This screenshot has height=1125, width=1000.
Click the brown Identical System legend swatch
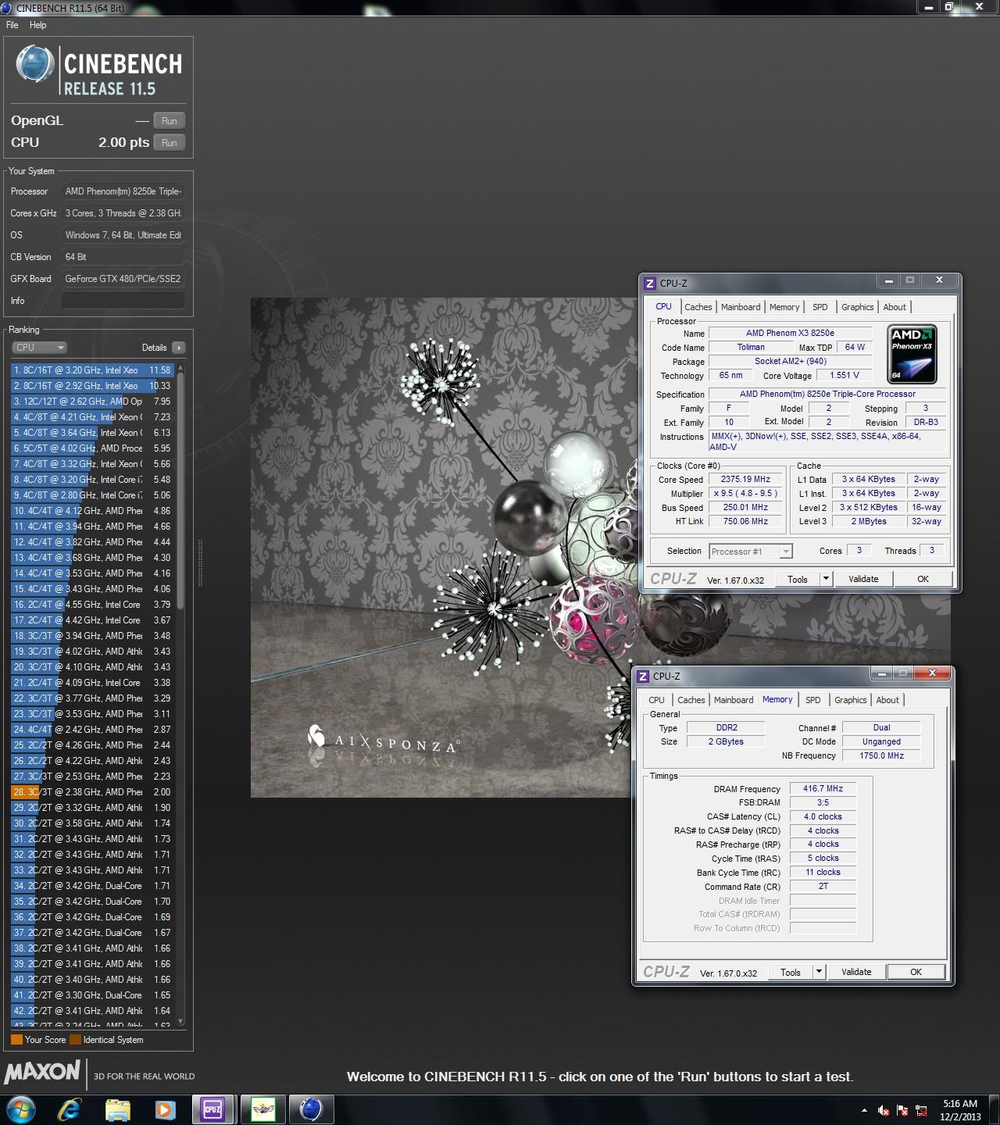[75, 1040]
